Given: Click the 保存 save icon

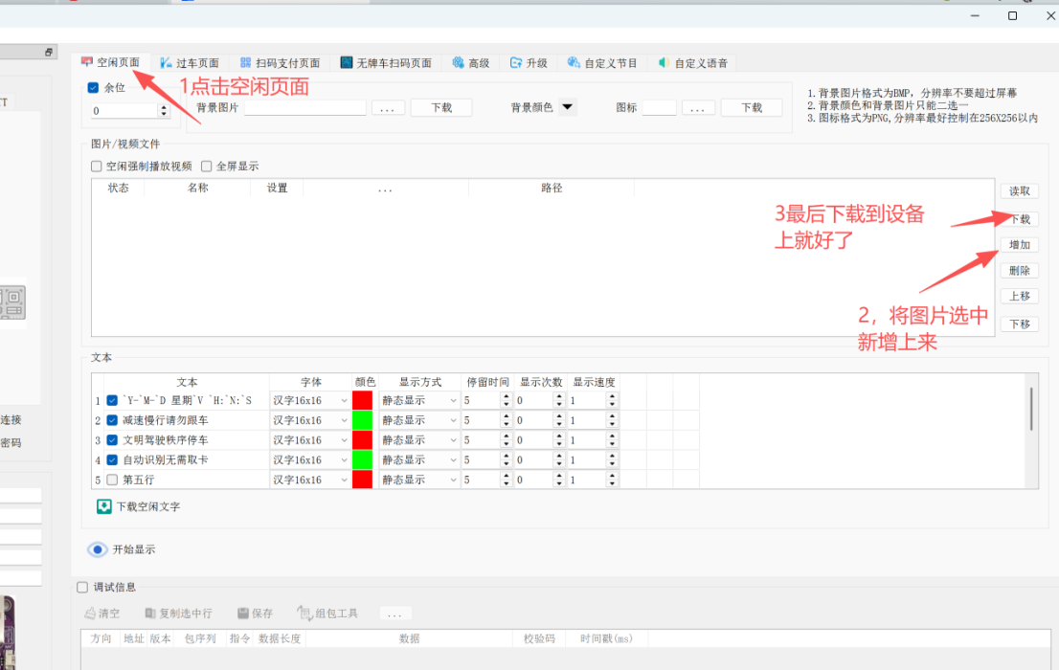Looking at the screenshot, I should point(243,614).
